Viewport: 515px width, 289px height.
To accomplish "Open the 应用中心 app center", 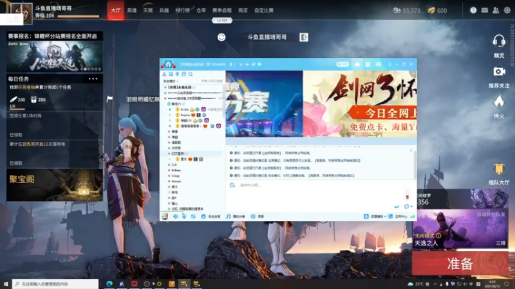I will tap(398, 216).
